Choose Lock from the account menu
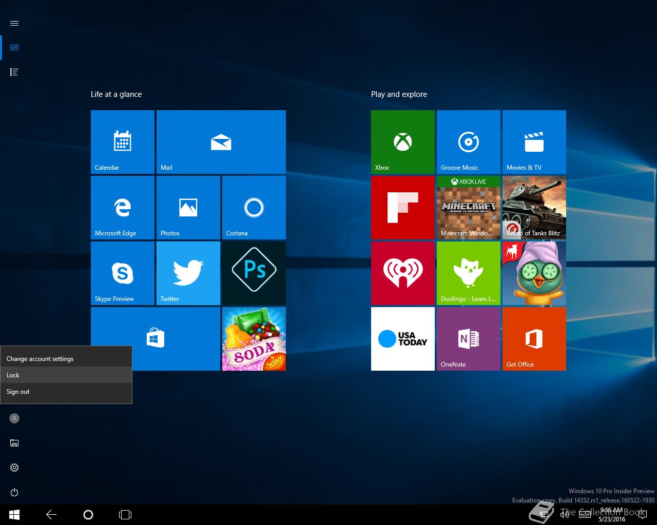Viewport: 657px width, 525px height. pyautogui.click(x=66, y=375)
